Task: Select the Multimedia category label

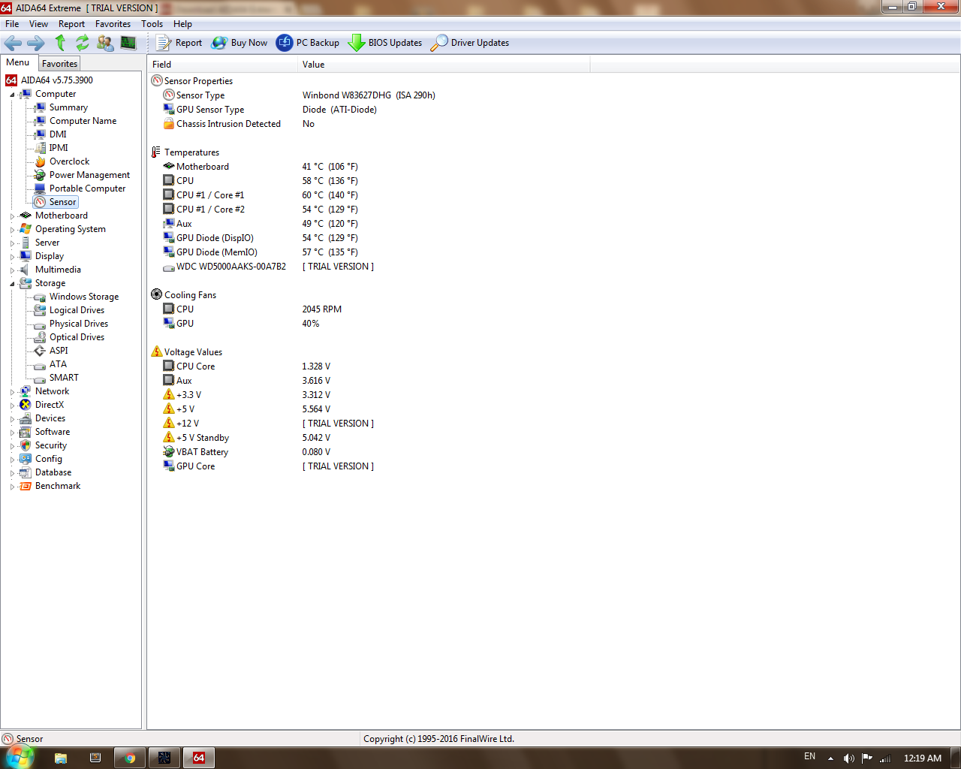Action: coord(58,270)
